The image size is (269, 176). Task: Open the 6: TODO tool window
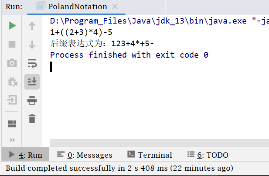208,155
